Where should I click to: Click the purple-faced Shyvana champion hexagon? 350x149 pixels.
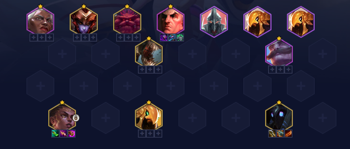(x=84, y=22)
